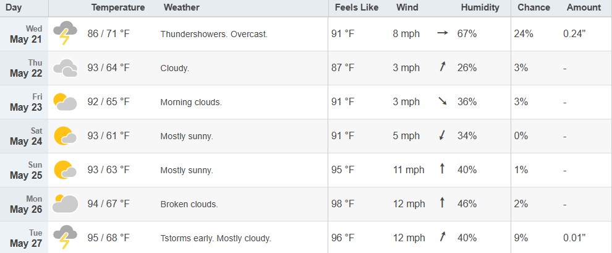Open the Tue May 27 day row
The height and width of the screenshot is (253, 612).
click(306, 238)
